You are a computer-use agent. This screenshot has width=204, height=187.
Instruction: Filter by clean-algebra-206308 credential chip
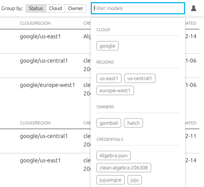pos(124,168)
